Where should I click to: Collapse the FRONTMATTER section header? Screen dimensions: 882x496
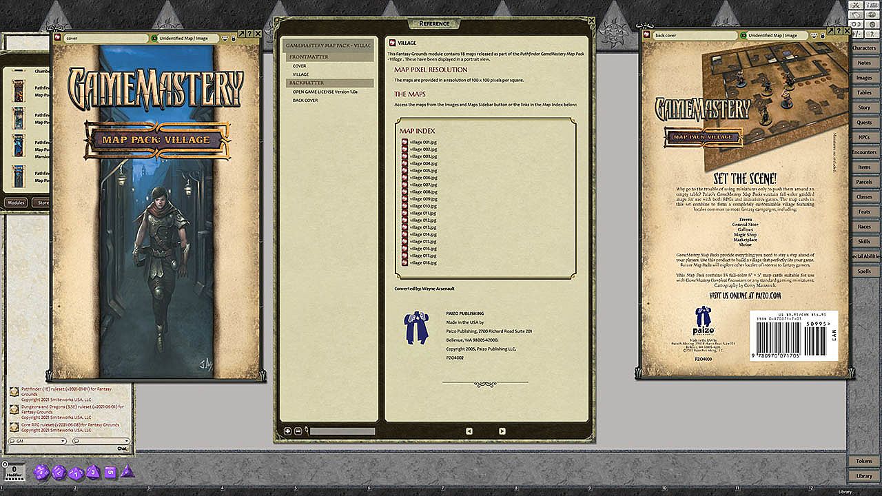click(x=330, y=57)
